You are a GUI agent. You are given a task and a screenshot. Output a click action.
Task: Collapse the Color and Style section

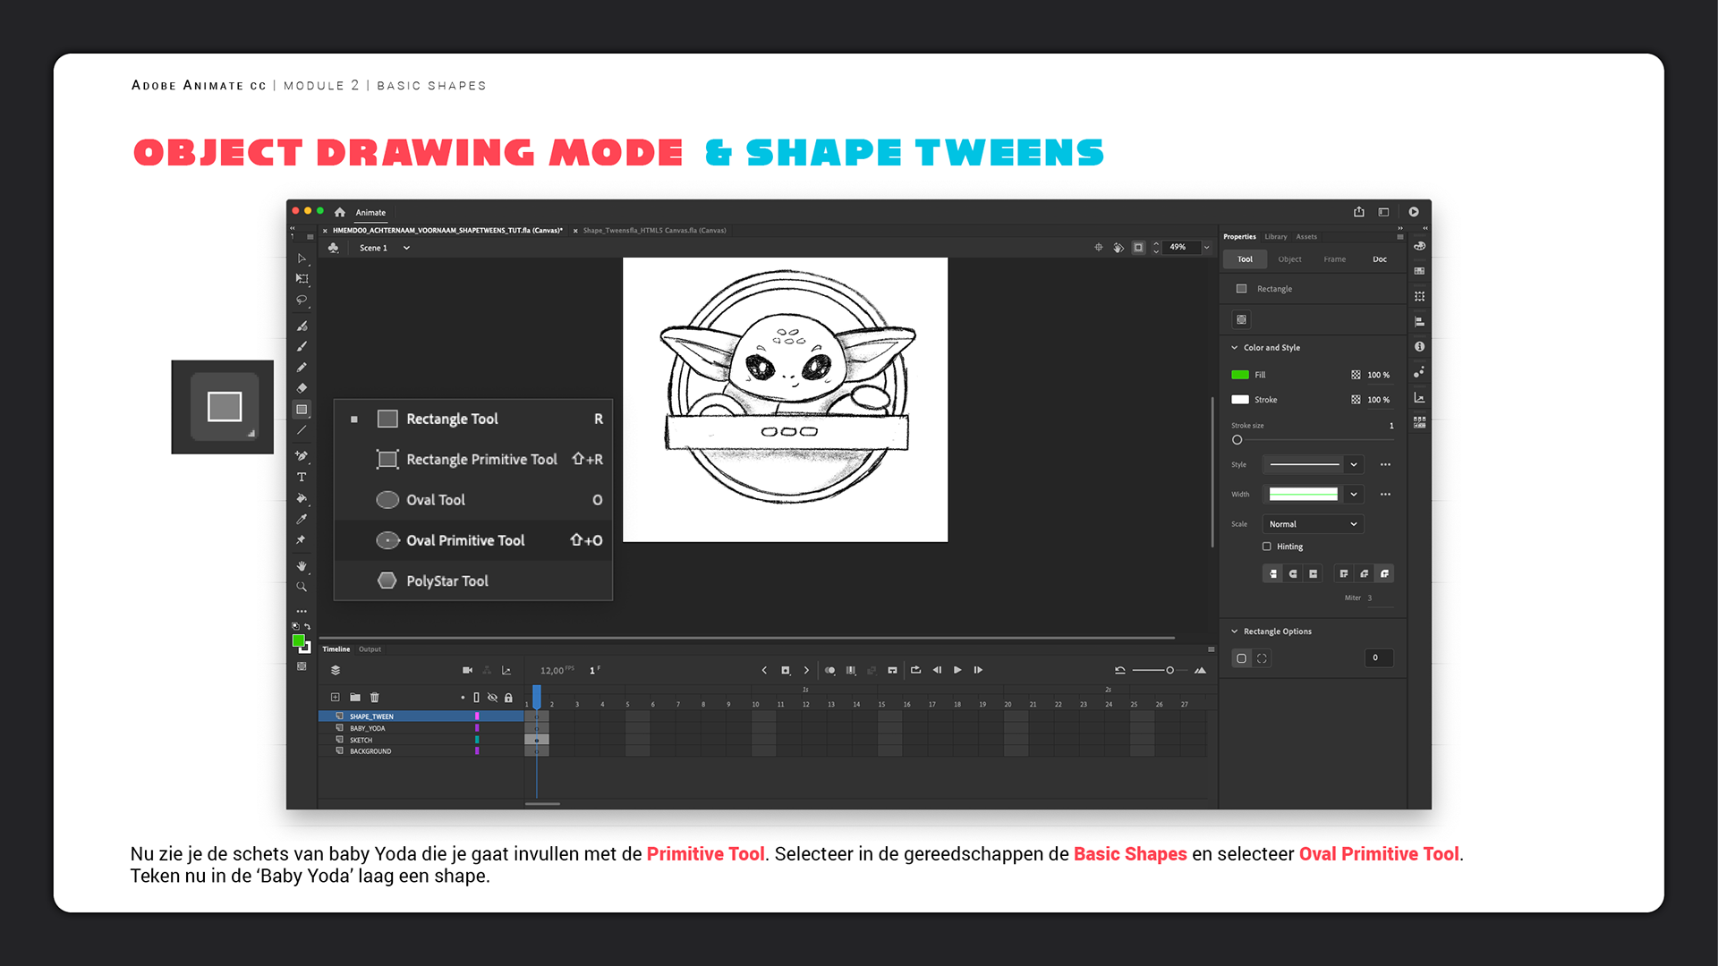pos(1235,347)
